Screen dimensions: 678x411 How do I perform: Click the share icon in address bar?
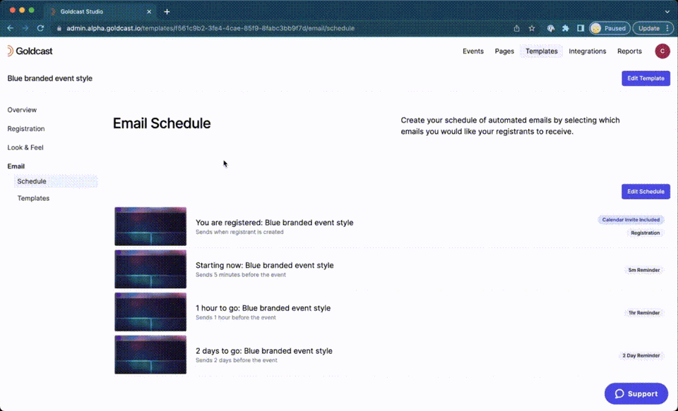(516, 28)
